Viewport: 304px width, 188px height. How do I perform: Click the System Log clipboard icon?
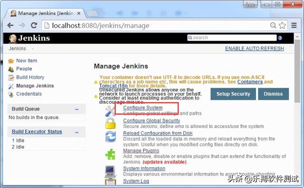point(110,182)
